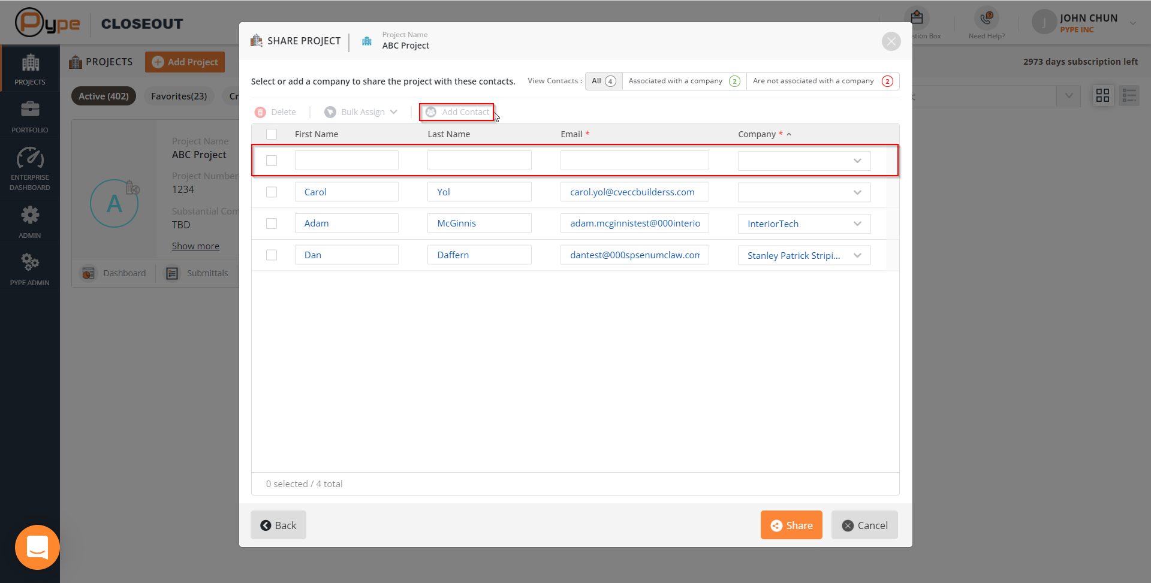Click the Back button
1151x583 pixels.
point(278,525)
